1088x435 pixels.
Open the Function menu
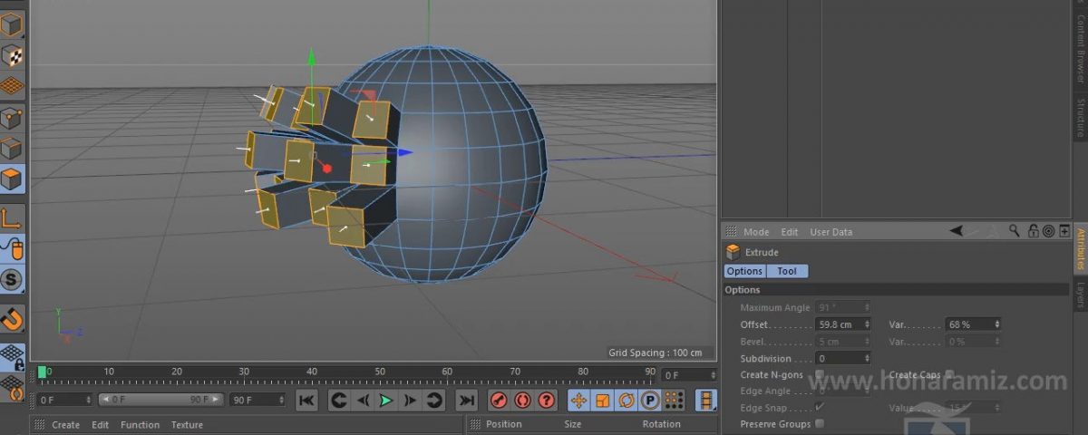(140, 424)
